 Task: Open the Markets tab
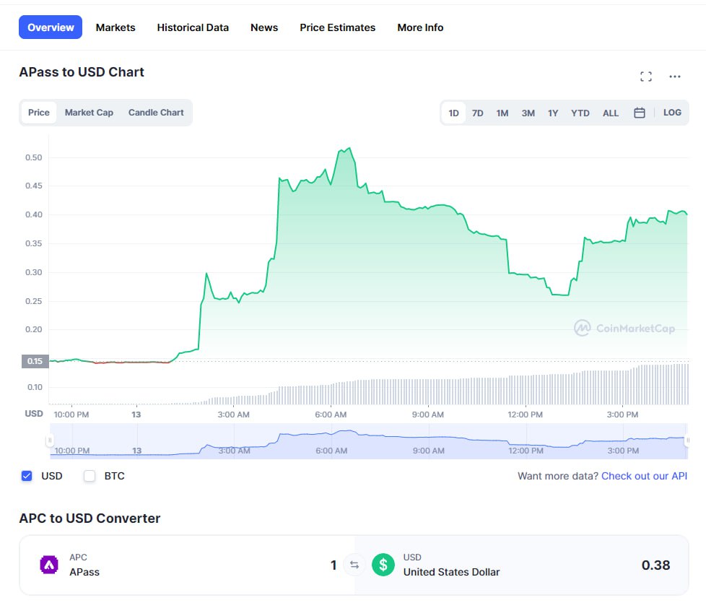tap(116, 27)
